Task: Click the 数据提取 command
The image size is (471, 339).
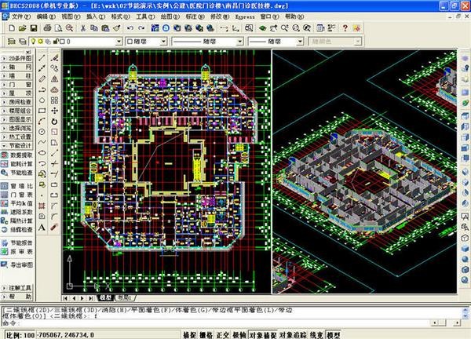Action: pyautogui.click(x=17, y=155)
